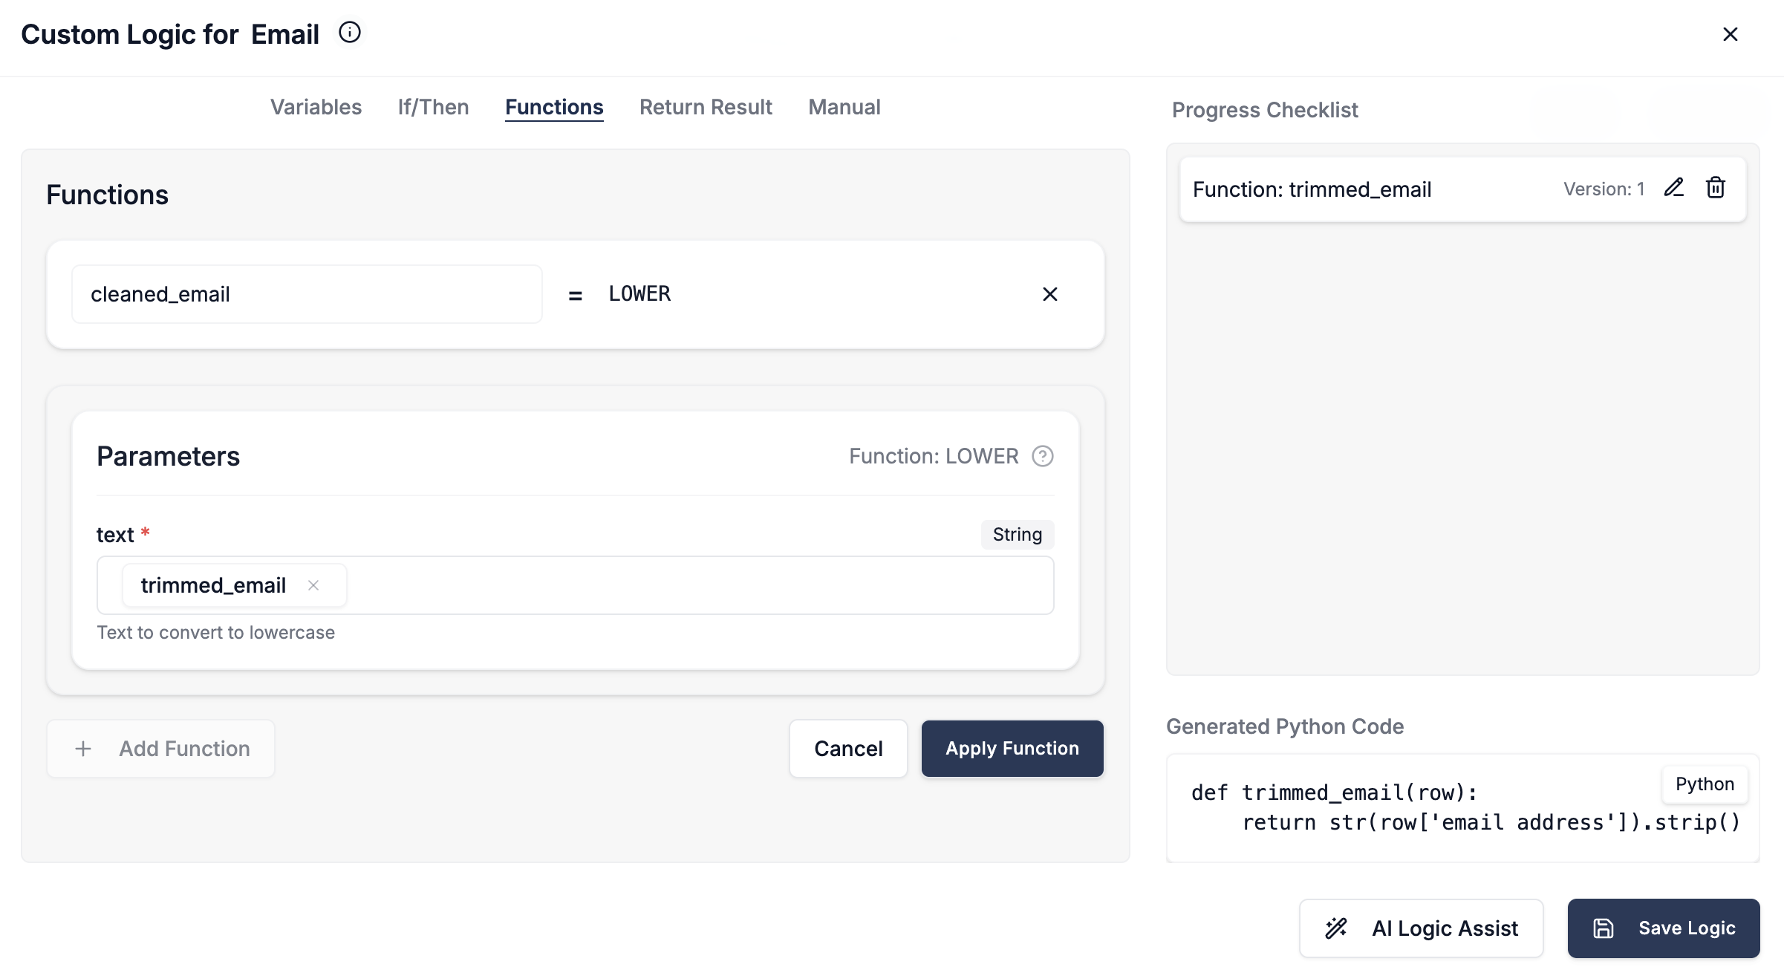1784x970 pixels.
Task: Click the trimmed_email chip text
Action: click(213, 585)
